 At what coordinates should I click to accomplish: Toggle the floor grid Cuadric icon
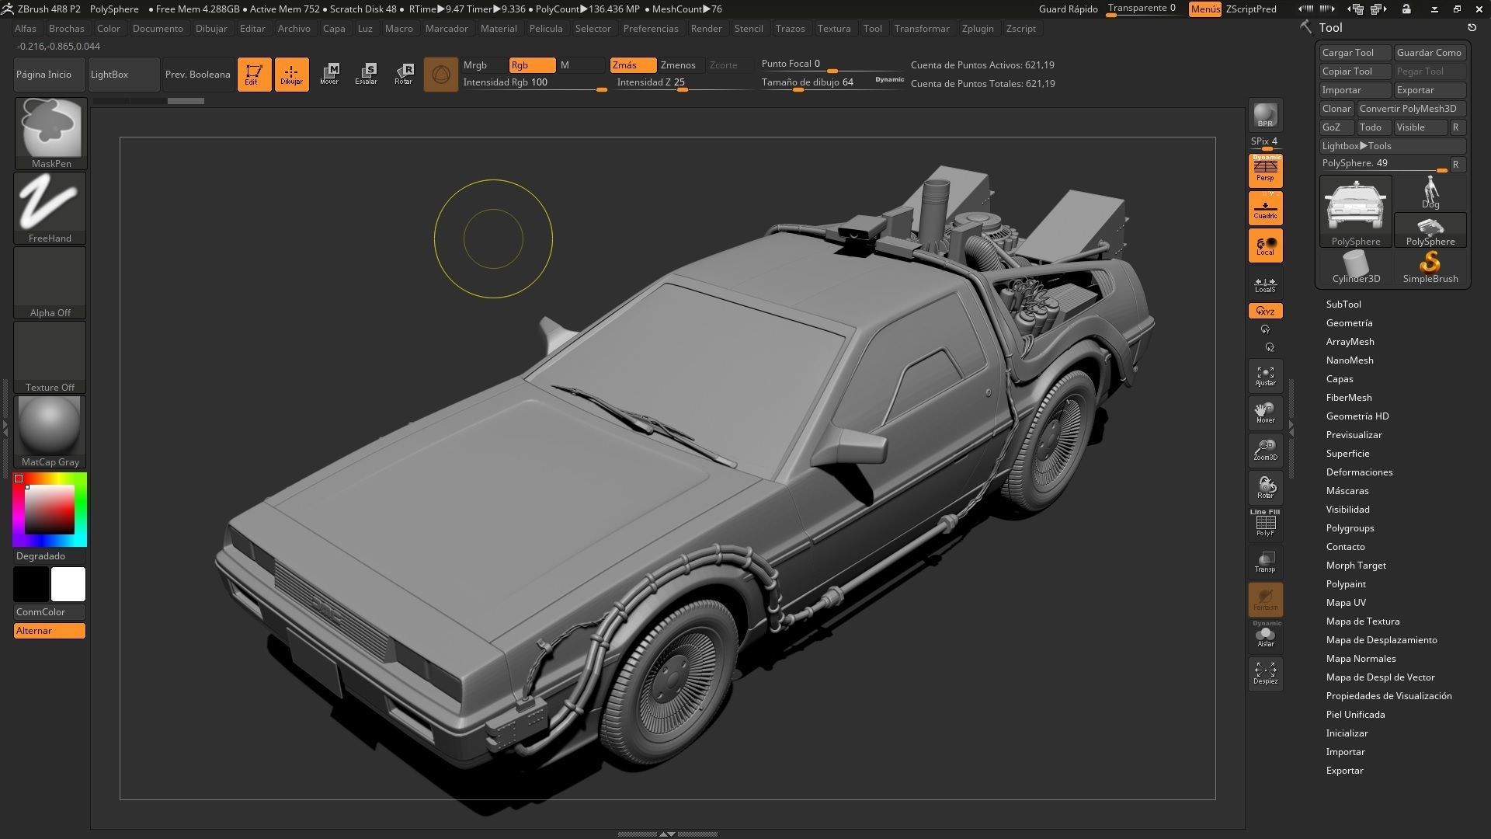point(1265,208)
